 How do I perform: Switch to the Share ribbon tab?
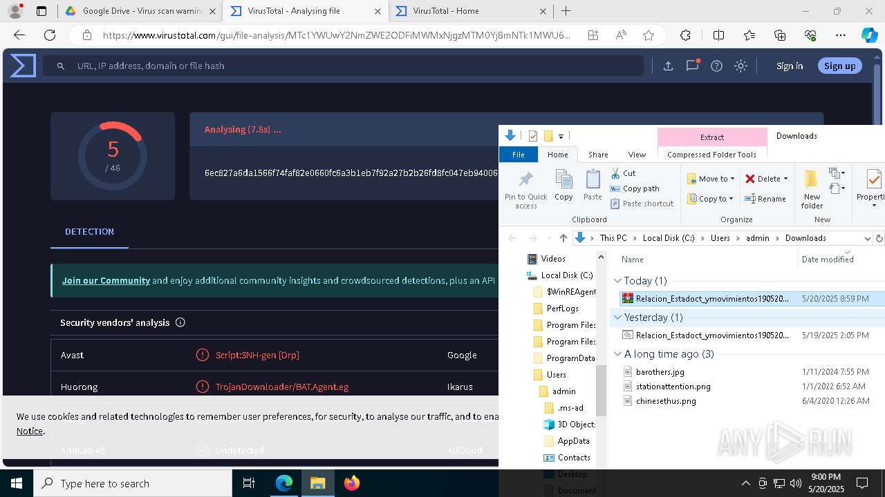tap(598, 155)
